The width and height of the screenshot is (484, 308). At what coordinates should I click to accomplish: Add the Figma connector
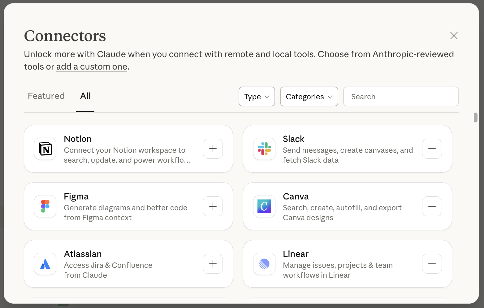point(213,206)
